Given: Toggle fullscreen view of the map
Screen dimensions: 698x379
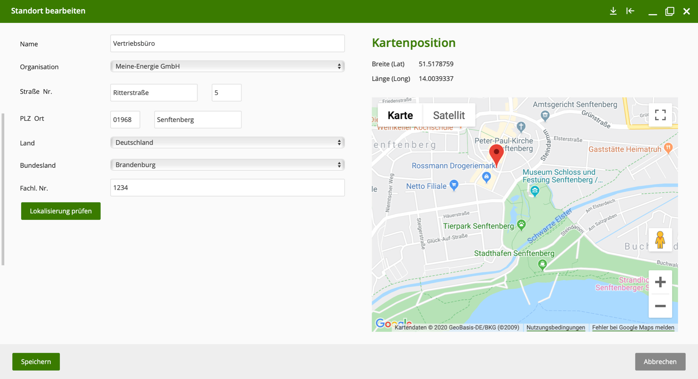Looking at the screenshot, I should pos(660,115).
